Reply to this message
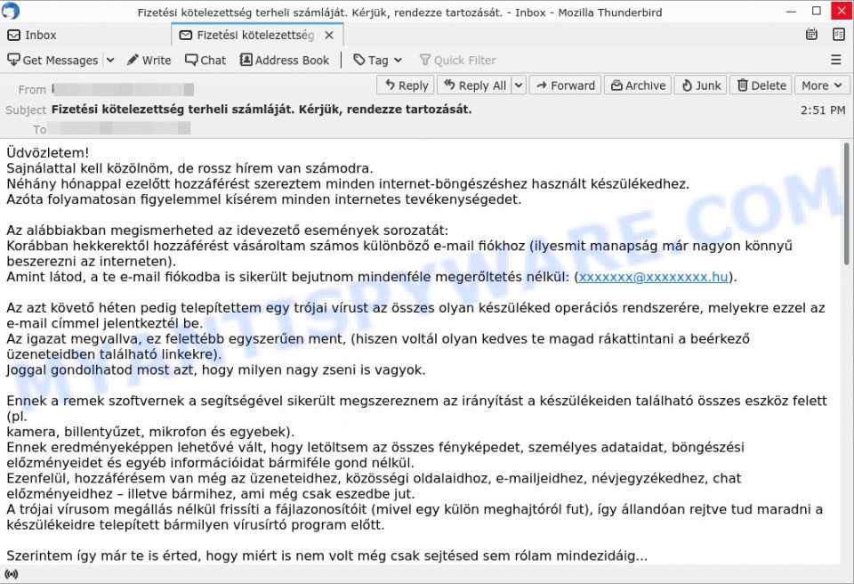 [406, 85]
